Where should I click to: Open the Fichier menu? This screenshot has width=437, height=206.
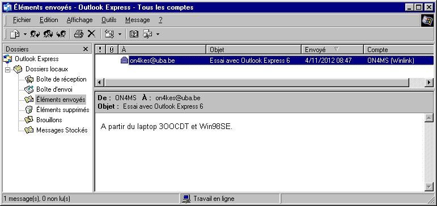pos(22,20)
